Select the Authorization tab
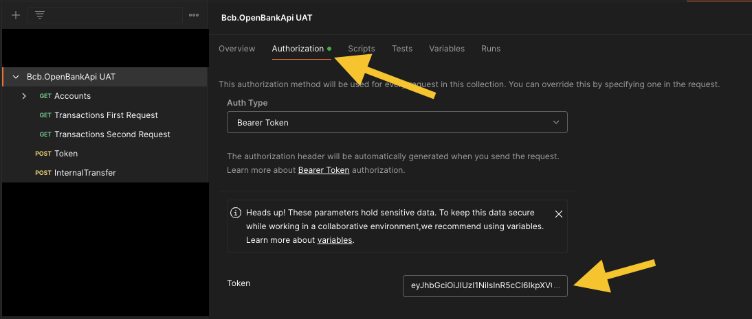The width and height of the screenshot is (752, 319). coord(301,49)
